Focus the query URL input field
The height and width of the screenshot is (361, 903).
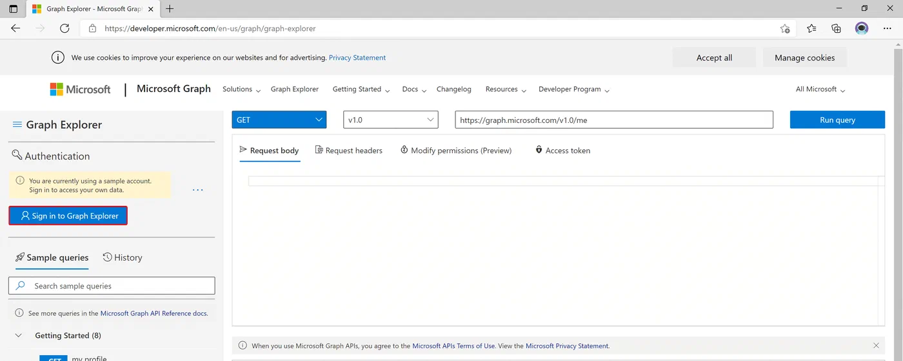click(x=614, y=120)
